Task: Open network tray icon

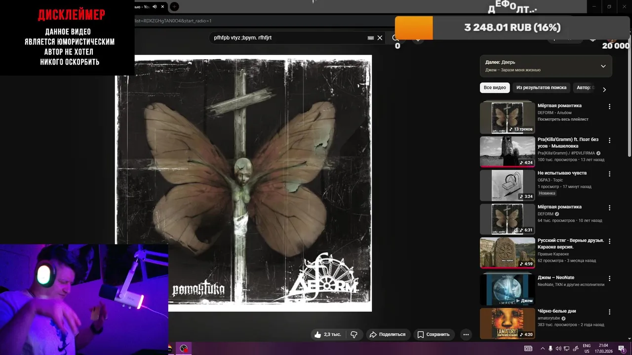Action: tap(567, 349)
